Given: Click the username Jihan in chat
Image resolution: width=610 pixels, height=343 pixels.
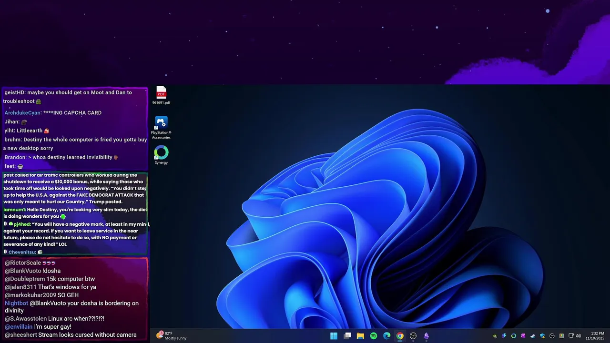Looking at the screenshot, I should point(11,122).
